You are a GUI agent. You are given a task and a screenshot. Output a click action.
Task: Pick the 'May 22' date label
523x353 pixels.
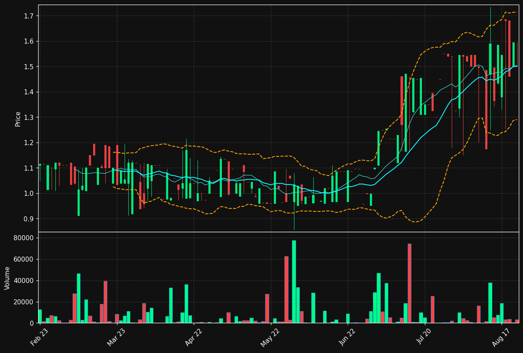pyautogui.click(x=270, y=337)
